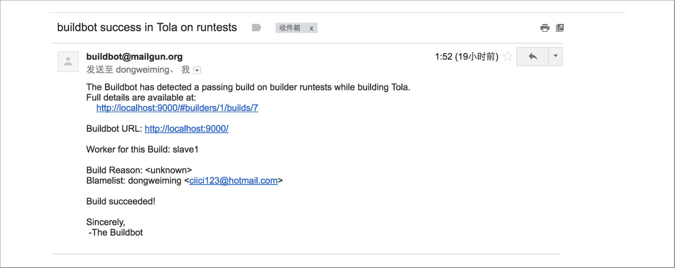The image size is (675, 268).
Task: Click 'Worker for this Build: slave1' text
Action: (142, 150)
